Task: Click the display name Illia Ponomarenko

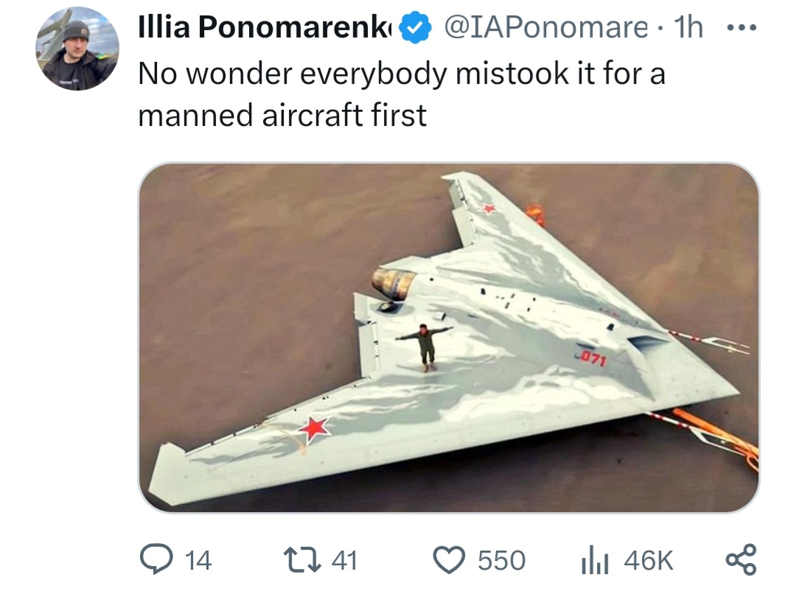Action: tap(265, 27)
